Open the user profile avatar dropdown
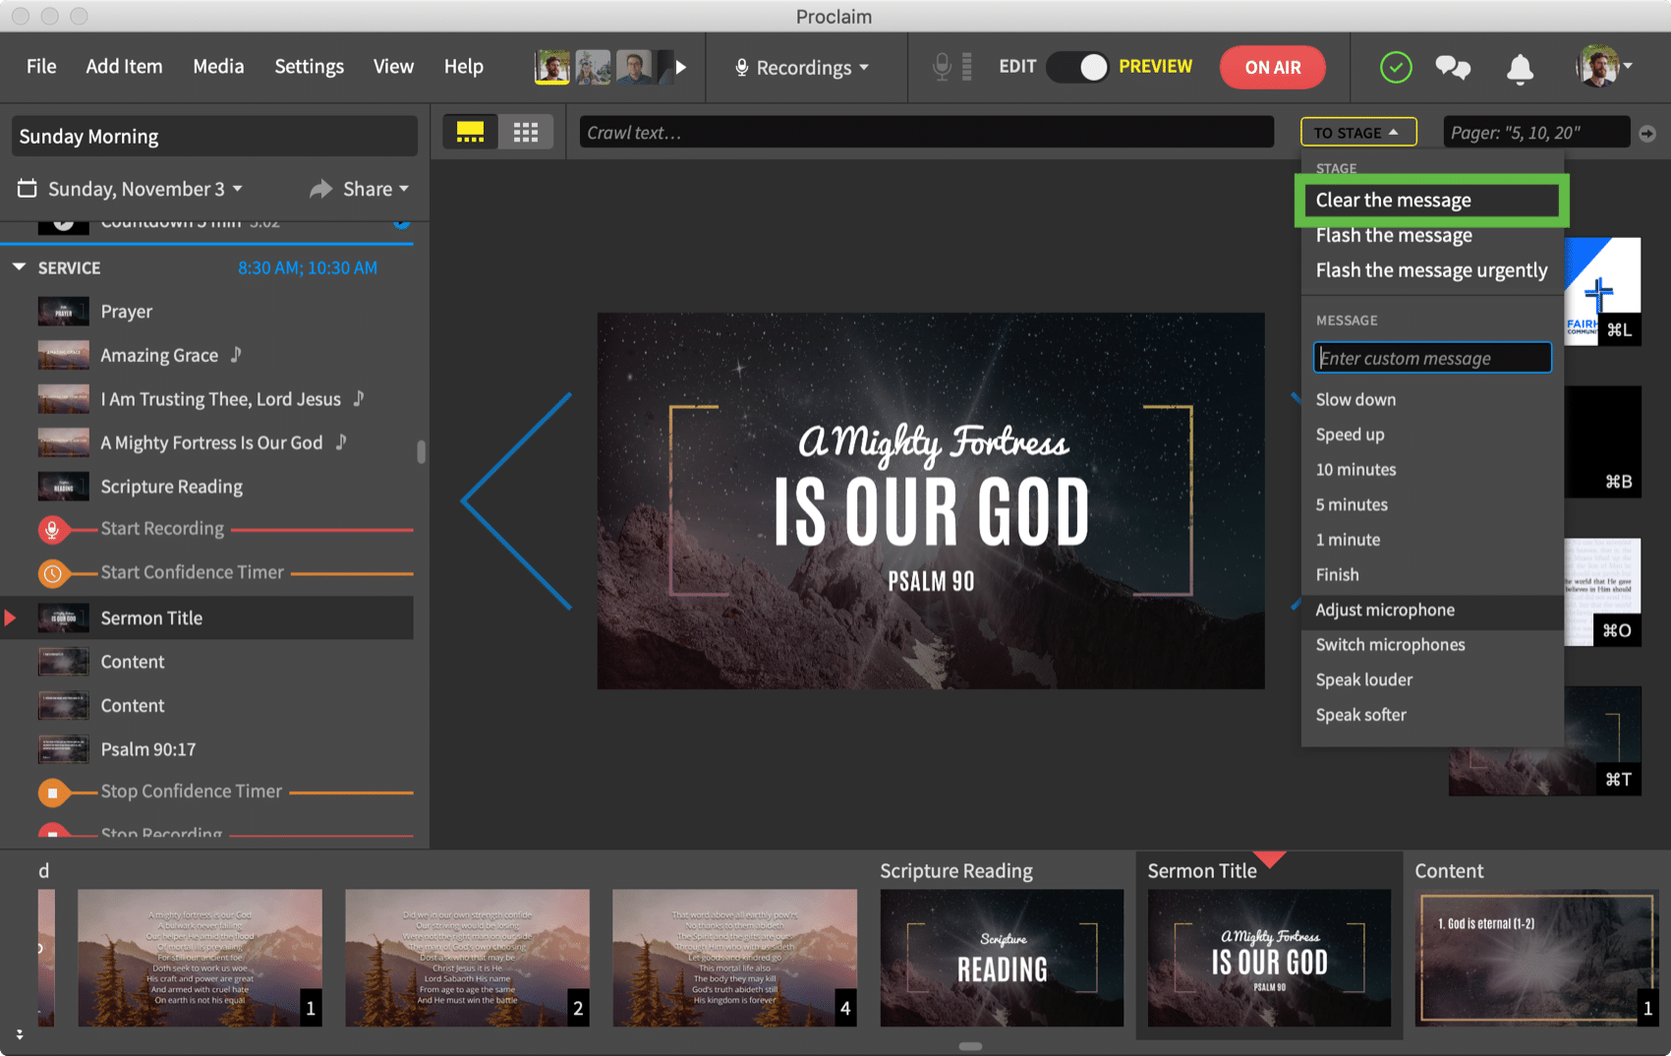 1604,67
